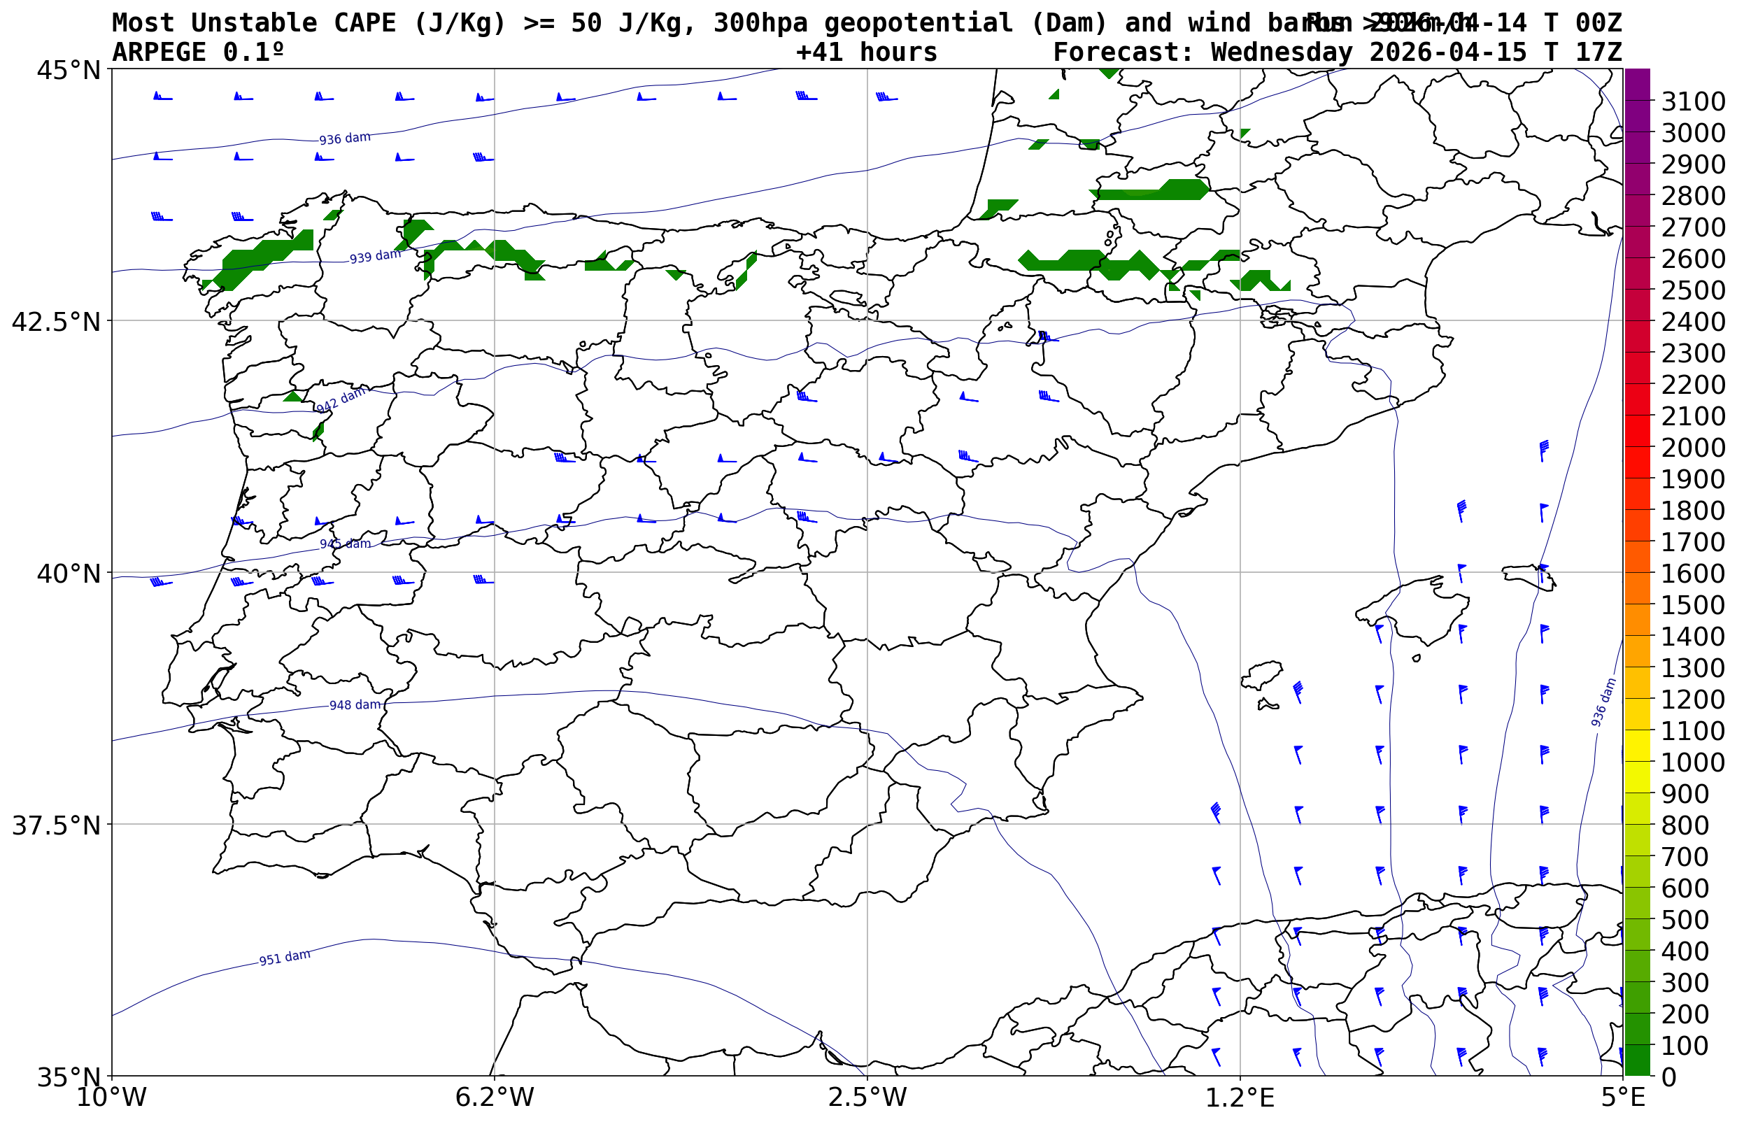The width and height of the screenshot is (1737, 1122).
Task: Click the 2000 tick on the colorbar
Action: tap(1692, 448)
